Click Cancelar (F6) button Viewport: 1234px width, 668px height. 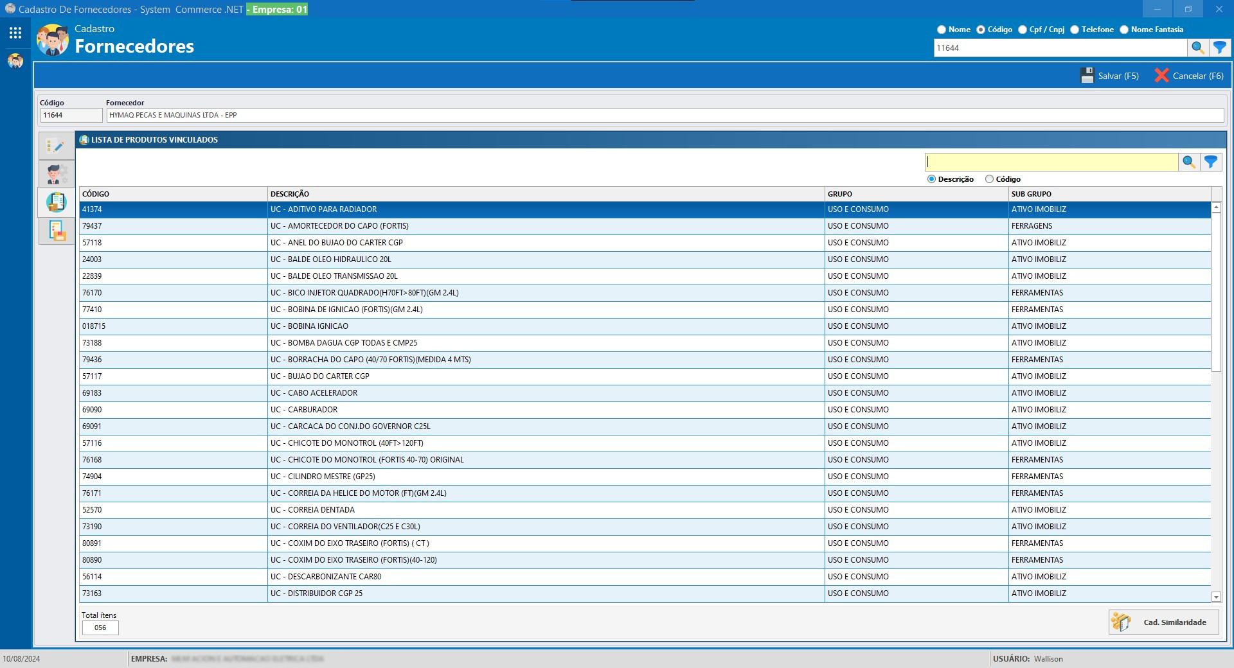coord(1189,76)
